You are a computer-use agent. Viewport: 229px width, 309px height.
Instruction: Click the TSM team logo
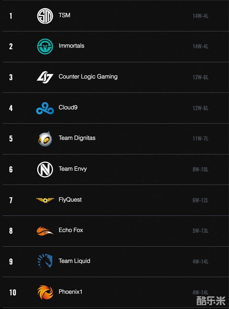(45, 16)
